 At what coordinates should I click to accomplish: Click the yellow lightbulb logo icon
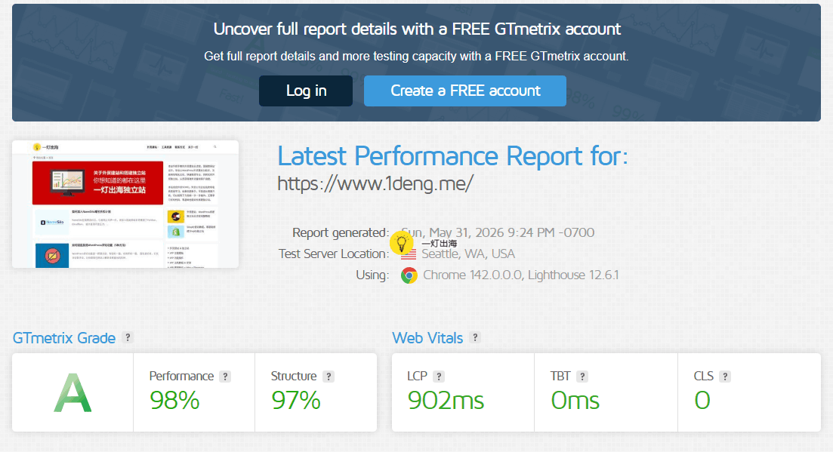402,244
